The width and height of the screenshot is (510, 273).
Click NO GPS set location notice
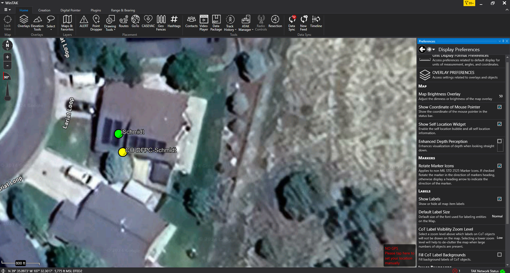pyautogui.click(x=399, y=256)
